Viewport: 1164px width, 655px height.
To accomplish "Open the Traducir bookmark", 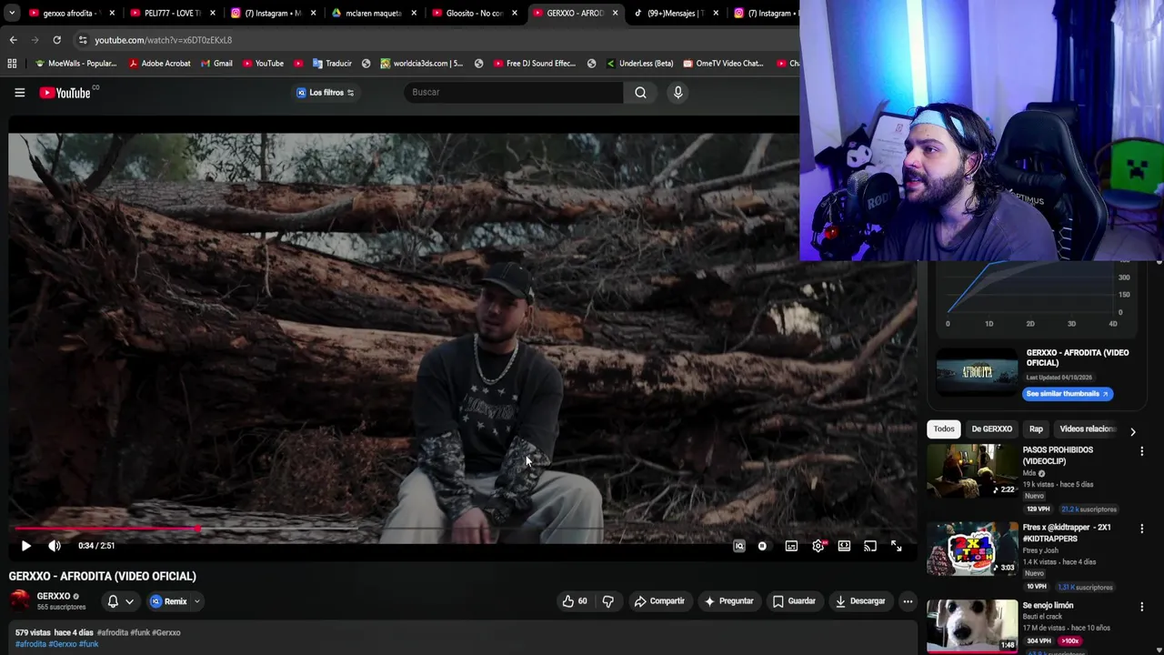I will 332,64.
